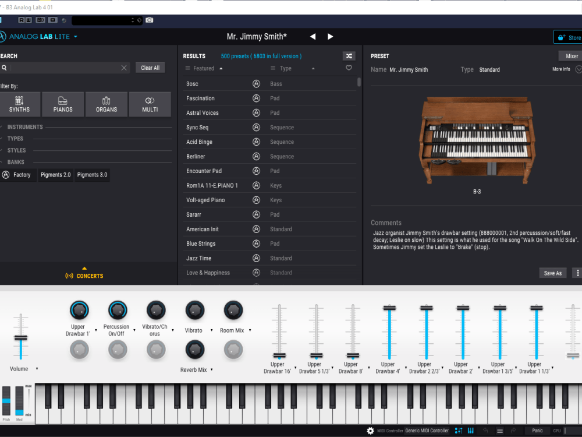Open the Mixer view
The image size is (582, 437).
[x=572, y=56]
